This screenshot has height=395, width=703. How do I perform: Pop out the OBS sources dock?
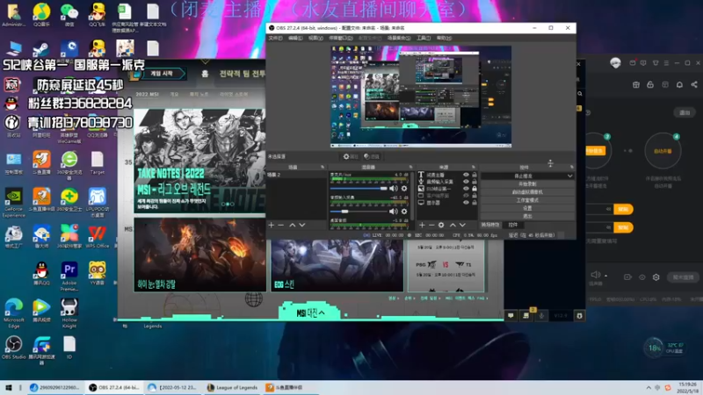coord(473,167)
